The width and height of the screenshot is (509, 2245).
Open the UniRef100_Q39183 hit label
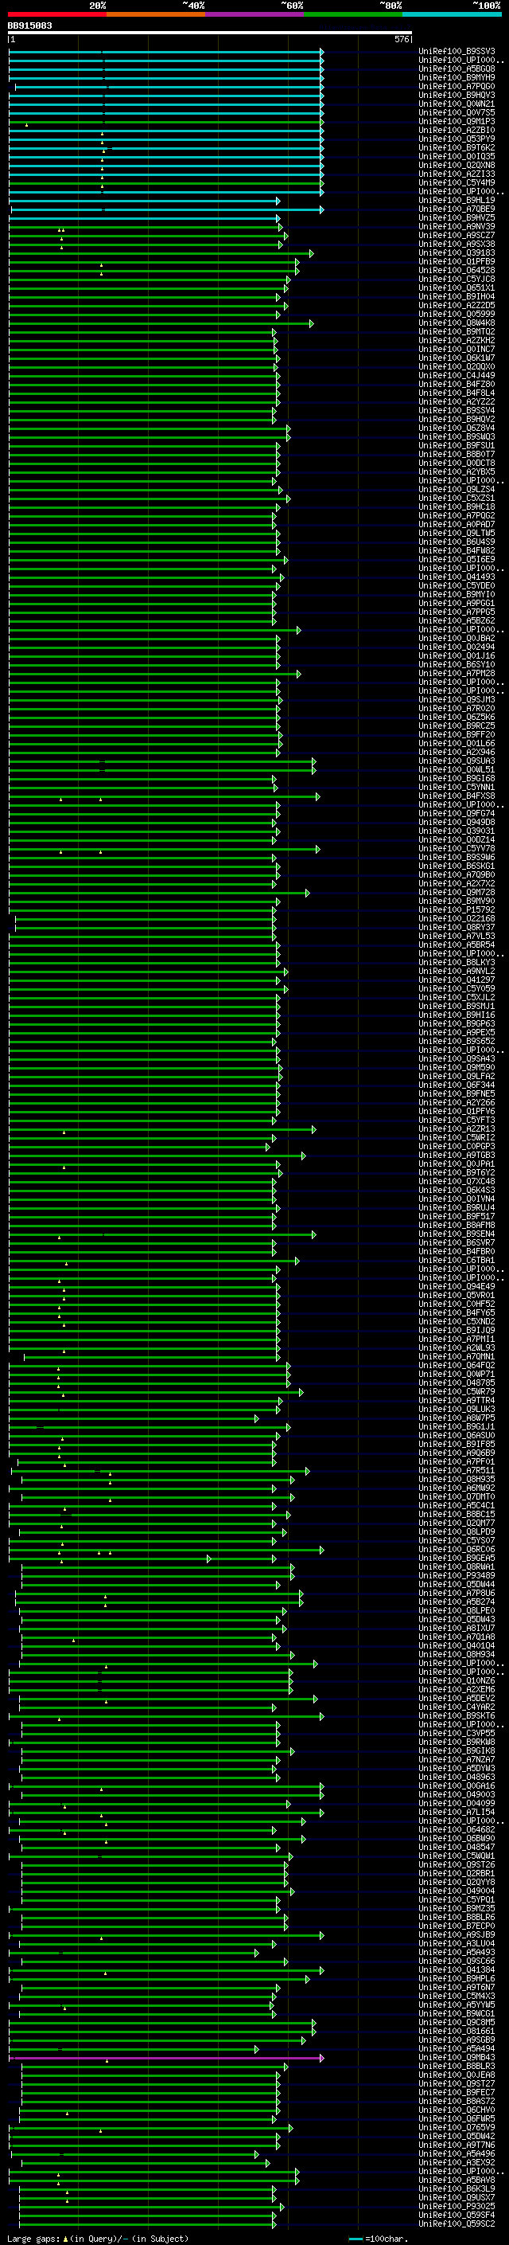[457, 252]
